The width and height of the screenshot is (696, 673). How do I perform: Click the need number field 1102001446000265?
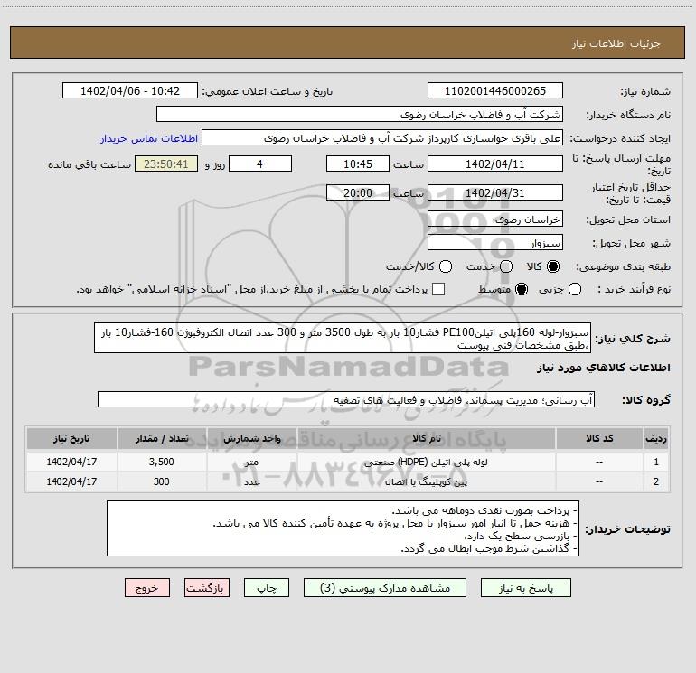click(495, 91)
